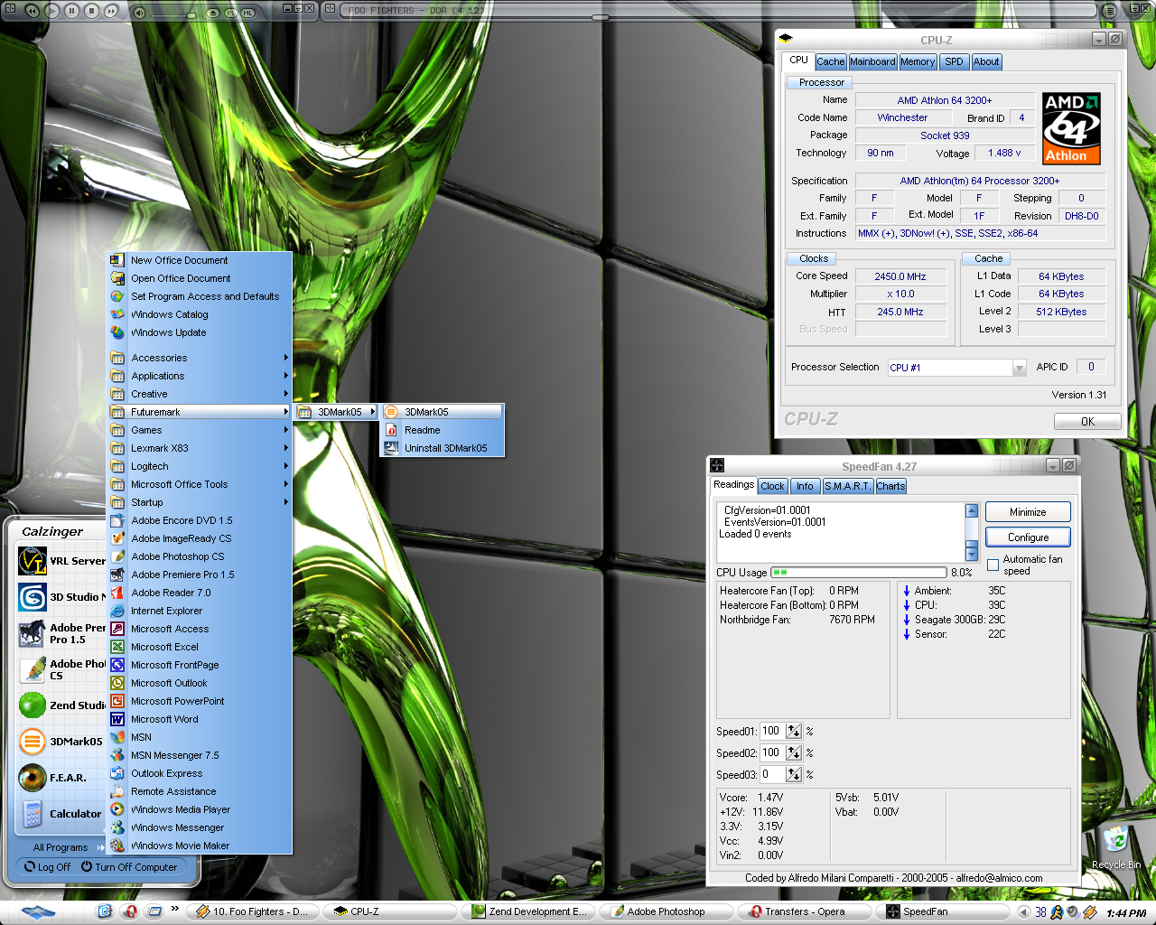
Task: Click the AMD Athlon 64 logo
Action: 1071,128
